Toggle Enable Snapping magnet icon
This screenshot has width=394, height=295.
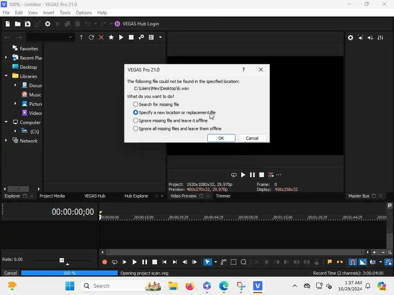[353, 262]
